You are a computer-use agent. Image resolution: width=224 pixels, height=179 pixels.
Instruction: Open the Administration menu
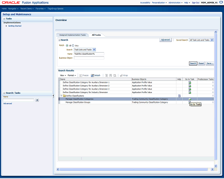(175, 2)
